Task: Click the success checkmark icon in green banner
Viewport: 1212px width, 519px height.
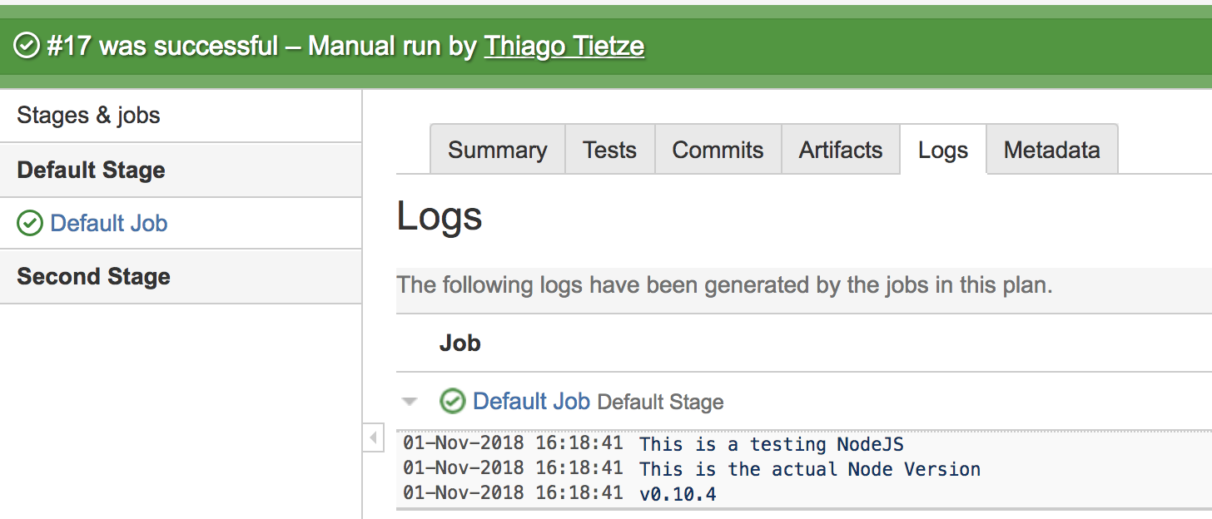Action: tap(27, 47)
